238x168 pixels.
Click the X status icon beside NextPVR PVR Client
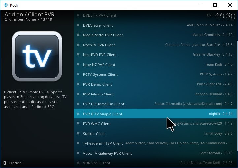78,54
